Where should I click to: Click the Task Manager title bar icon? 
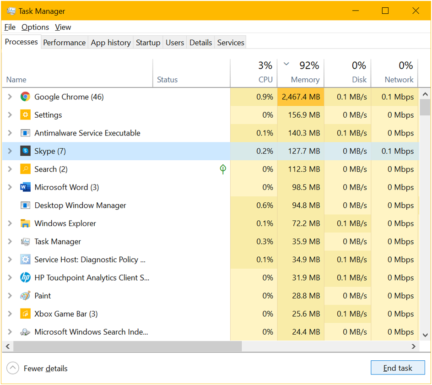coord(11,11)
